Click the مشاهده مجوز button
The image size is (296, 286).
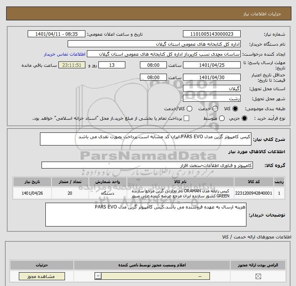tap(42, 276)
